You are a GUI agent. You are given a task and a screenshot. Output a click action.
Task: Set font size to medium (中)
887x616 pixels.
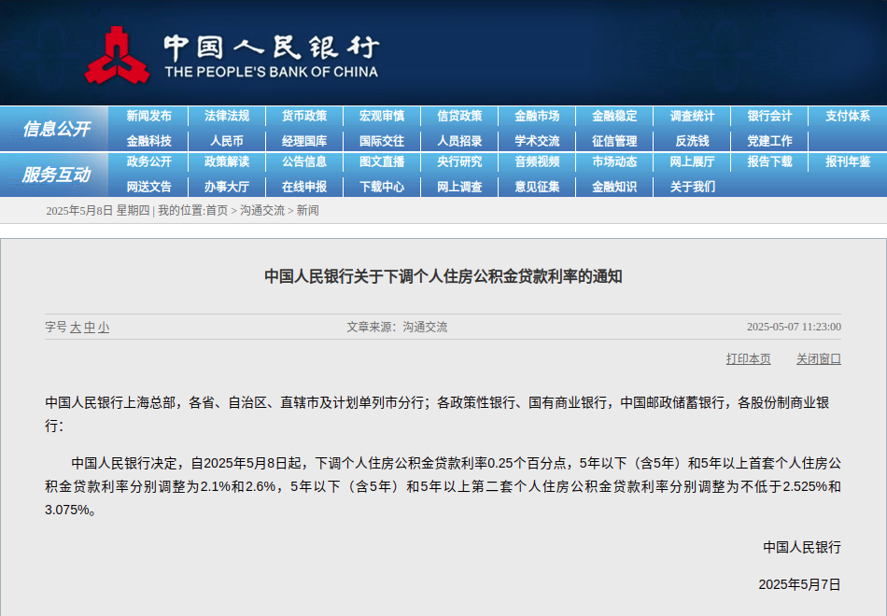point(90,328)
